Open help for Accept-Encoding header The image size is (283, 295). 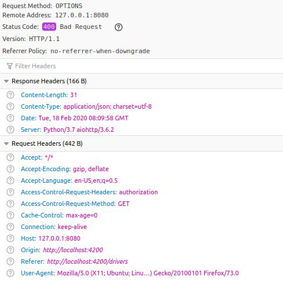click(10, 169)
